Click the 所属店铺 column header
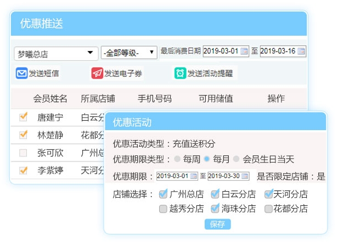338x246 pixels. (x=98, y=99)
